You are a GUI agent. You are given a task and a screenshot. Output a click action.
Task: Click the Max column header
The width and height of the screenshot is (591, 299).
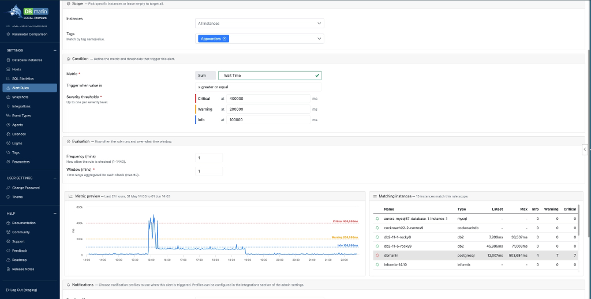[523, 209]
